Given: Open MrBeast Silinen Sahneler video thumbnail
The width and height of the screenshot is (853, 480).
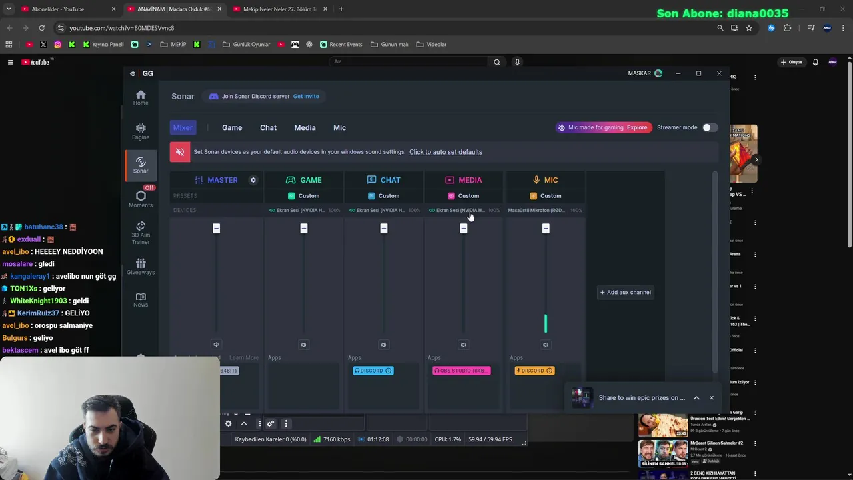Looking at the screenshot, I should coord(663,453).
